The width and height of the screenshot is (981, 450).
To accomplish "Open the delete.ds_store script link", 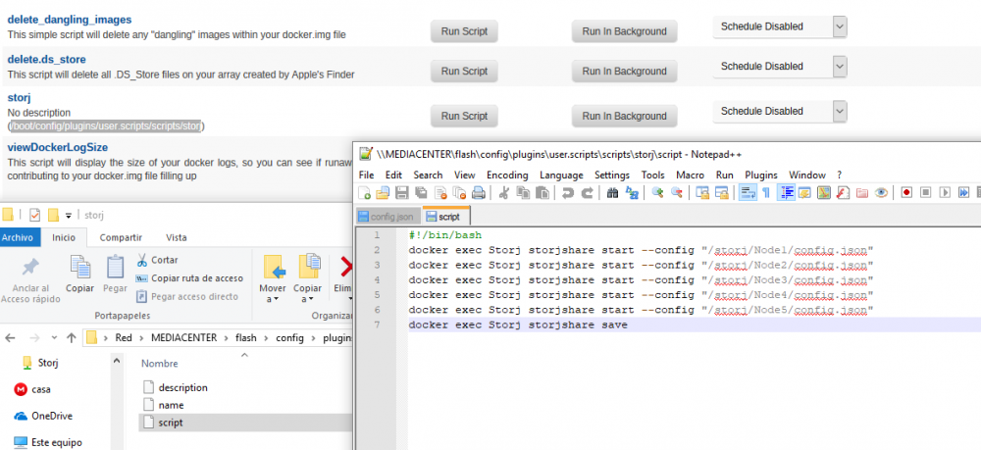I will pyautogui.click(x=47, y=60).
